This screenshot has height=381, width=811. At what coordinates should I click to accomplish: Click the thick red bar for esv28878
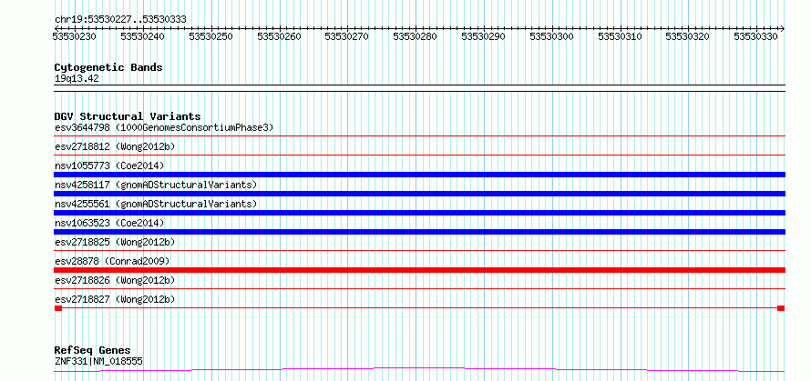point(419,270)
